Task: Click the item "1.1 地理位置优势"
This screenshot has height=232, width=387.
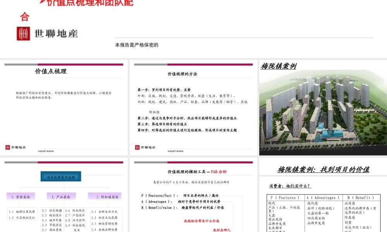Action: 22,212
